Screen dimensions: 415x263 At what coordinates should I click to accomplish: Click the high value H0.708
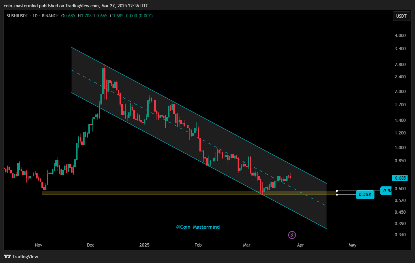(x=85, y=16)
